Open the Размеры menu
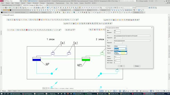The width and height of the screenshot is (170, 95). (42, 3)
